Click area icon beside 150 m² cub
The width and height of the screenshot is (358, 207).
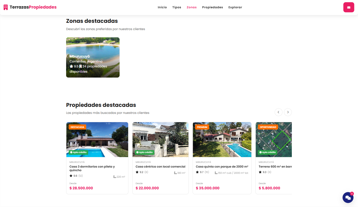tap(216, 173)
